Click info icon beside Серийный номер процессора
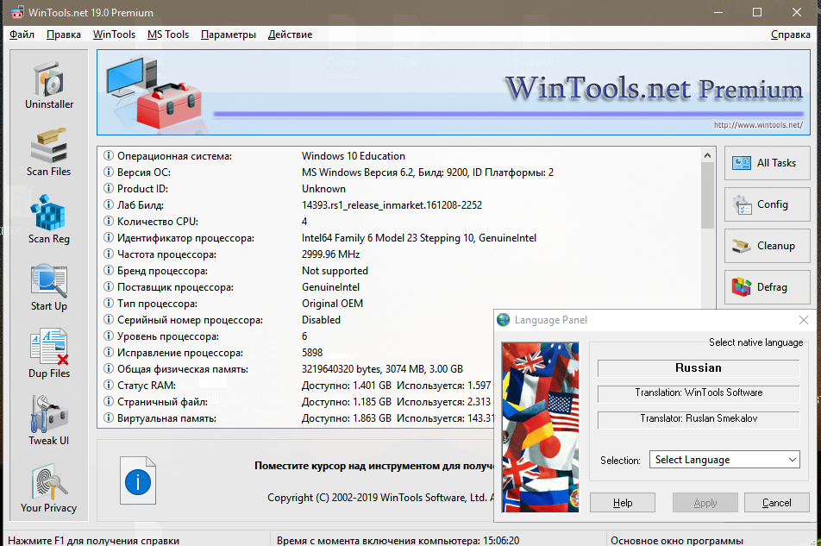 pos(109,319)
